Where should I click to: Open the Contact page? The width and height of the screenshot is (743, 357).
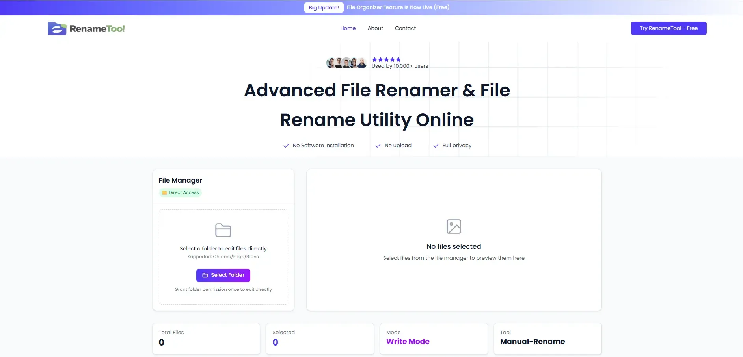point(405,28)
